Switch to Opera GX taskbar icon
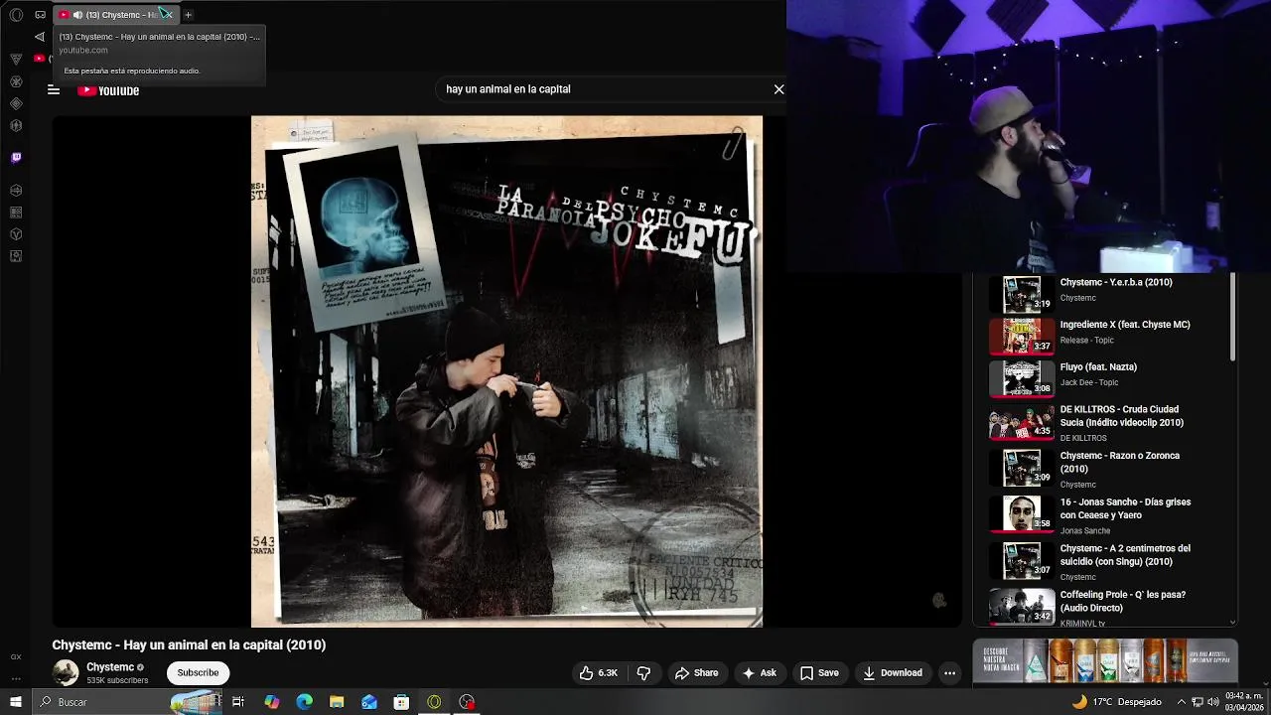Image resolution: width=1271 pixels, height=715 pixels. click(434, 702)
